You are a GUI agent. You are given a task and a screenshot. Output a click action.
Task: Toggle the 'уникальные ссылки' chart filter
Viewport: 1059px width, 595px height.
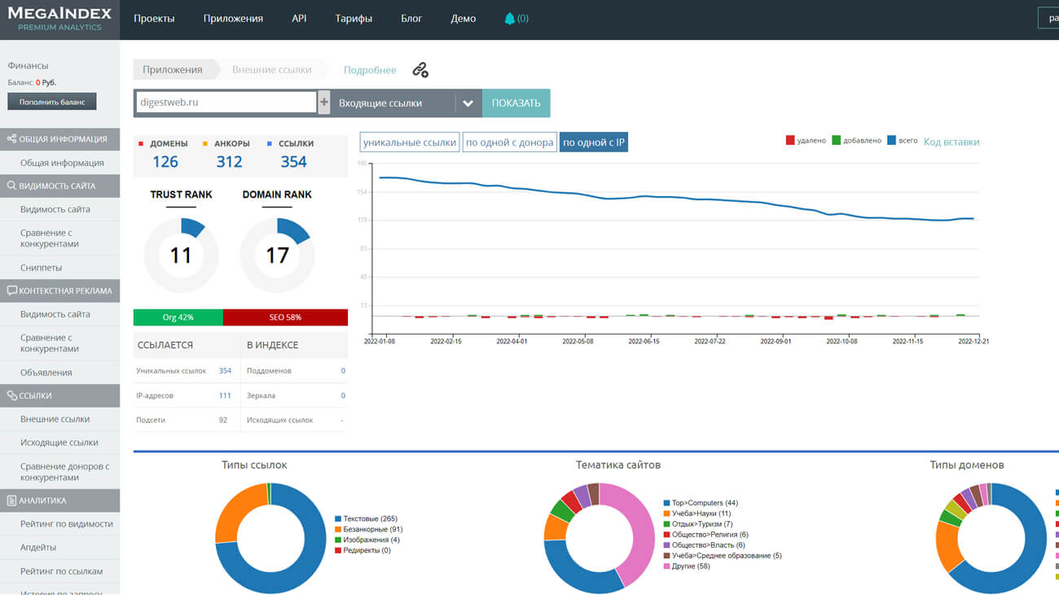click(x=410, y=142)
